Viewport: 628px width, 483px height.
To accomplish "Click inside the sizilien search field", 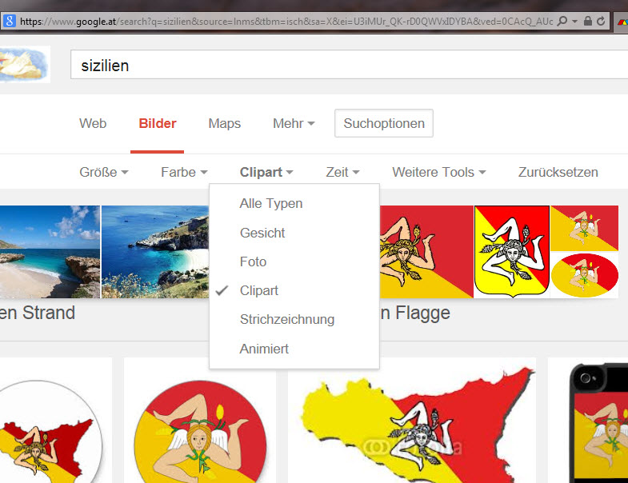I will 349,65.
